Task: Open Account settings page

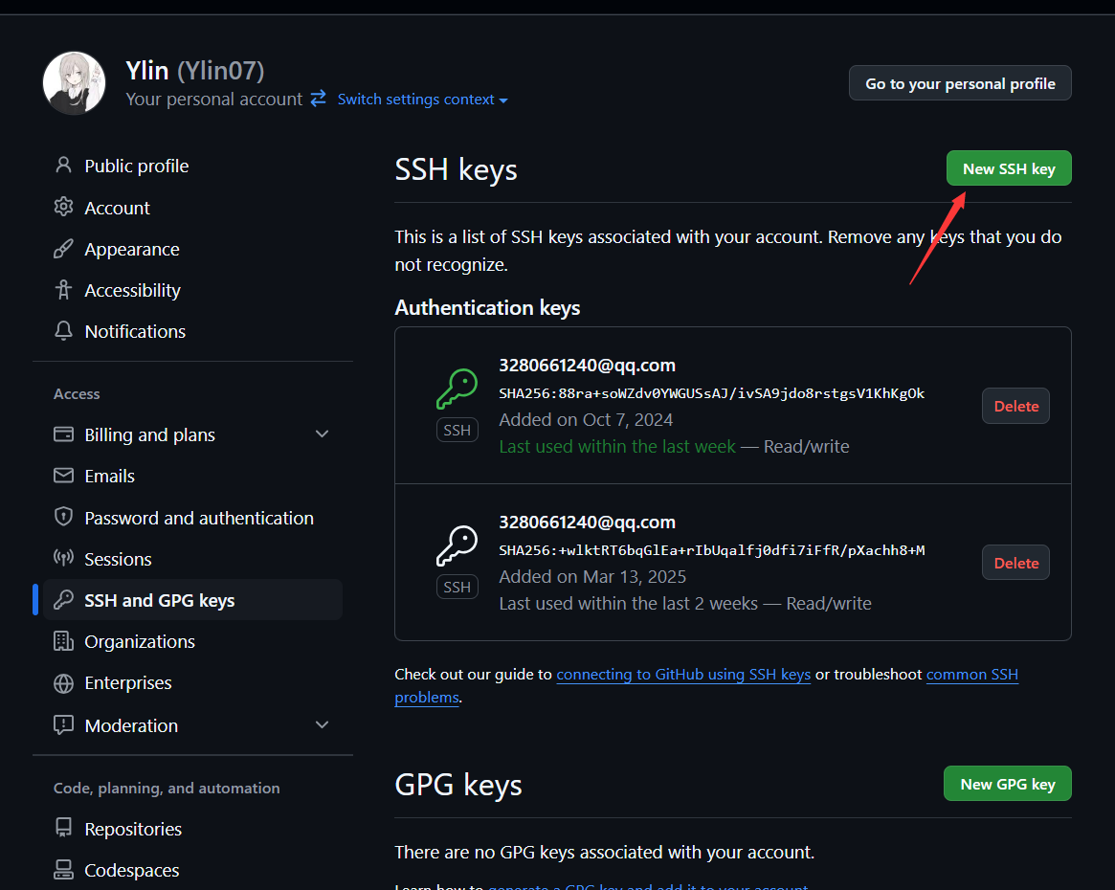Action: pyautogui.click(x=118, y=208)
